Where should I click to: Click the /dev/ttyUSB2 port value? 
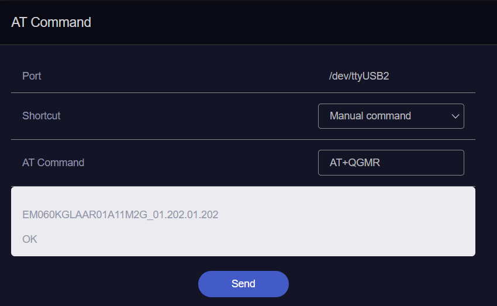(359, 76)
